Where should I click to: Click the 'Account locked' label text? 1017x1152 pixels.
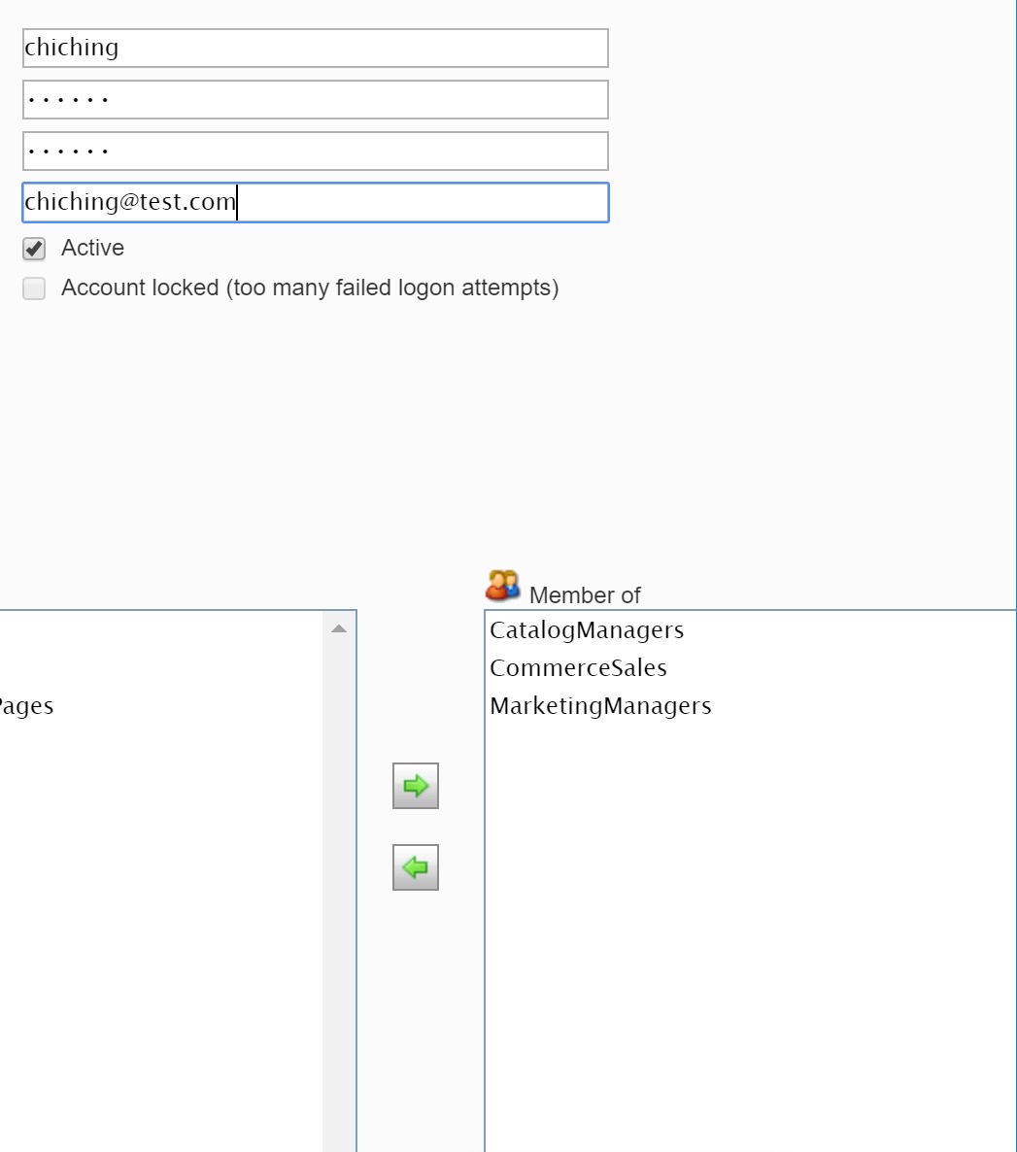309,288
